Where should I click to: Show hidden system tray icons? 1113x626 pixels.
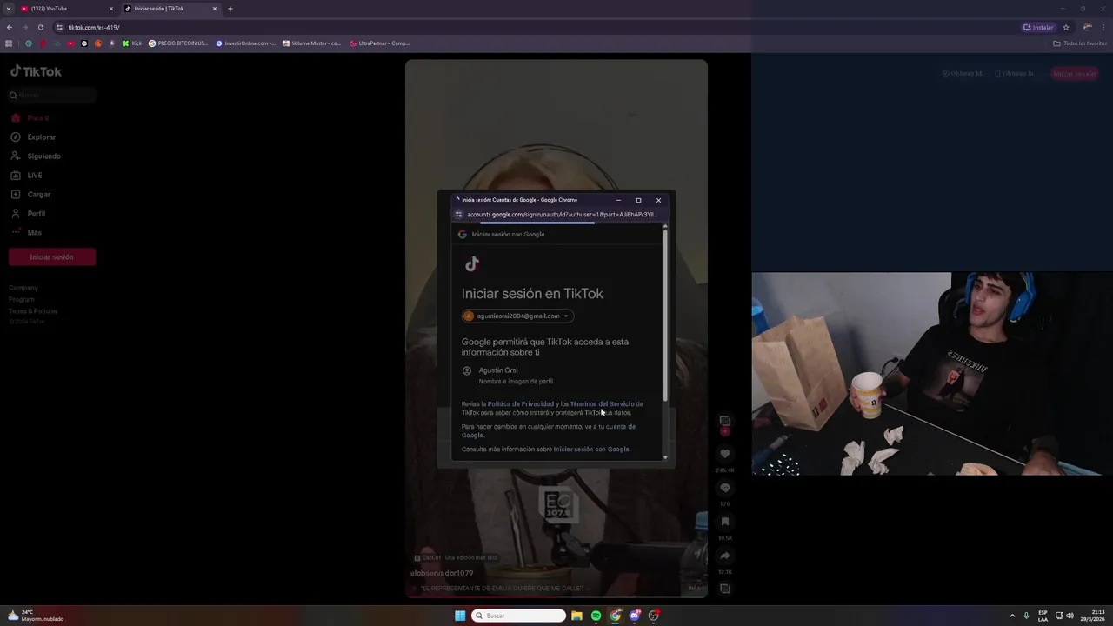[x=1012, y=616]
